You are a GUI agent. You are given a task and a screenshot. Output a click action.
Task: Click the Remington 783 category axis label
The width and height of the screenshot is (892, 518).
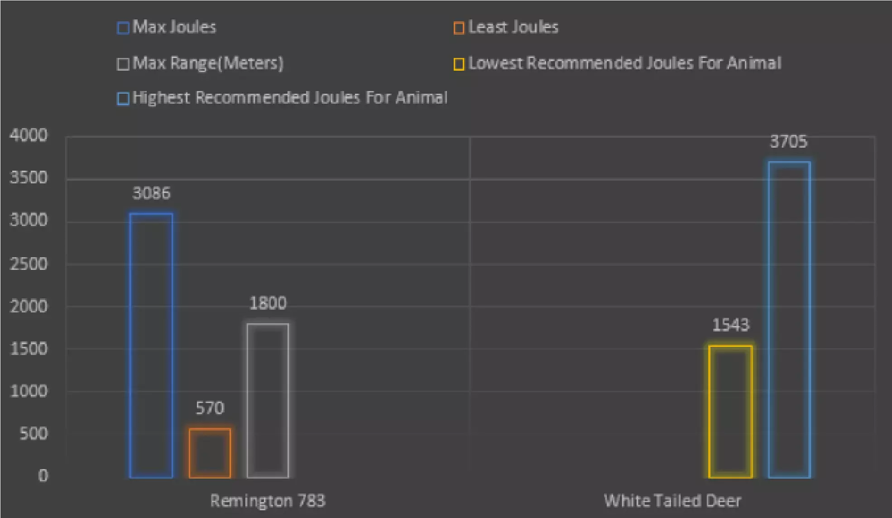click(x=268, y=501)
